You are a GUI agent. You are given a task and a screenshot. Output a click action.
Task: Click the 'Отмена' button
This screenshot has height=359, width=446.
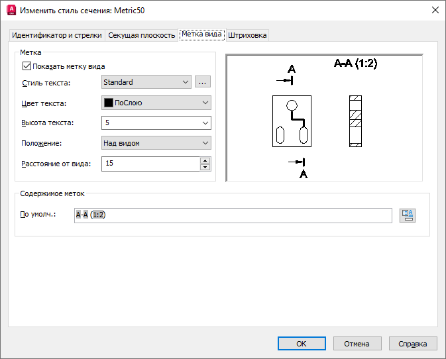click(x=357, y=344)
